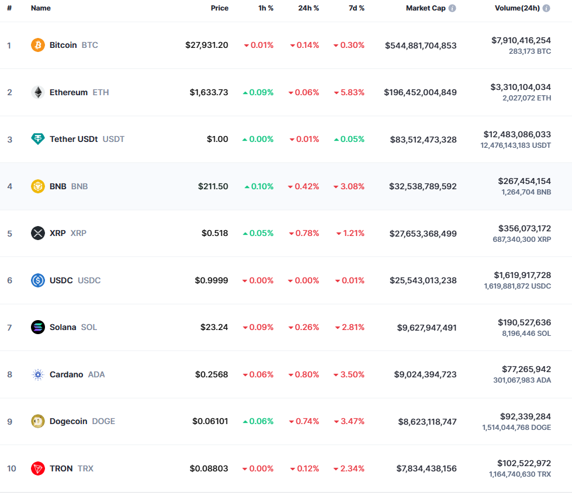572x493 pixels.
Task: Click the Ethereum diamond logo
Action: coord(38,92)
